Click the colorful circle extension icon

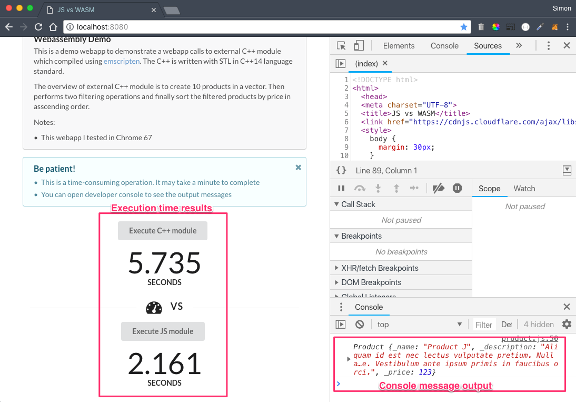[x=495, y=26]
